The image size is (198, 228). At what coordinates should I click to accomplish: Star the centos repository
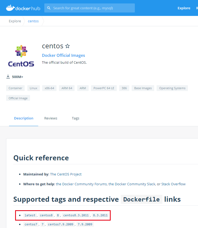point(67,46)
